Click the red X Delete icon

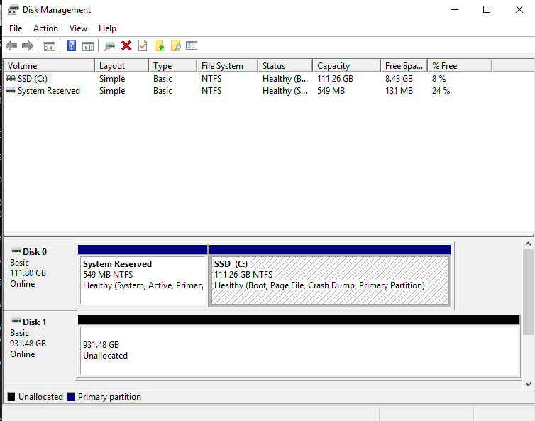coord(126,45)
